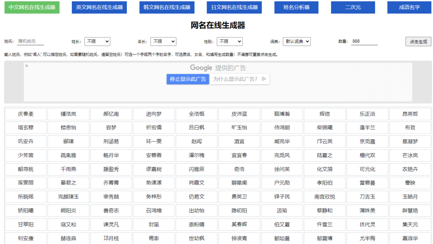433x244 pixels.
Task: Click the 数量 input showing 888
Action: pyautogui.click(x=364, y=41)
